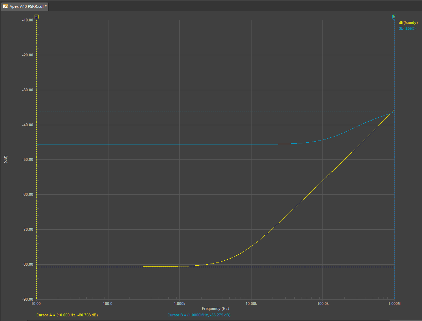The height and width of the screenshot is (321, 422).
Task: Click the Cursor A readout text
Action: (67, 315)
